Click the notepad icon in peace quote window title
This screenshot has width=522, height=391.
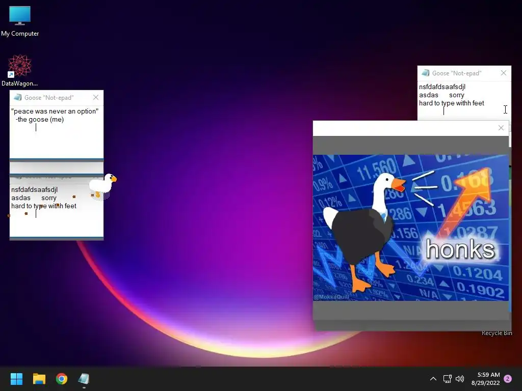[x=18, y=97]
